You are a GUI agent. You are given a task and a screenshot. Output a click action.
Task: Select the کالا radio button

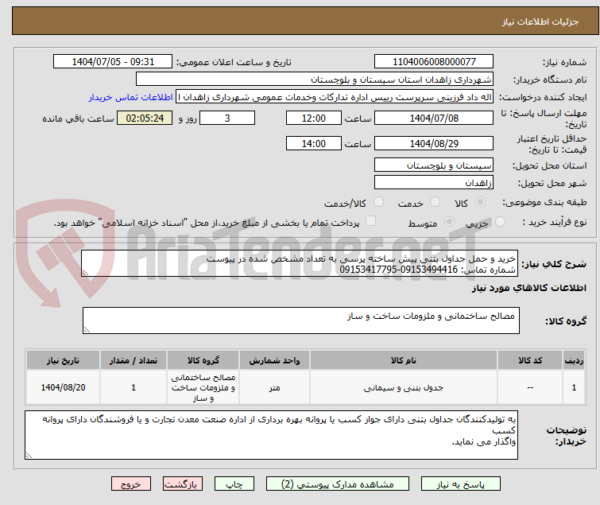pyautogui.click(x=480, y=202)
